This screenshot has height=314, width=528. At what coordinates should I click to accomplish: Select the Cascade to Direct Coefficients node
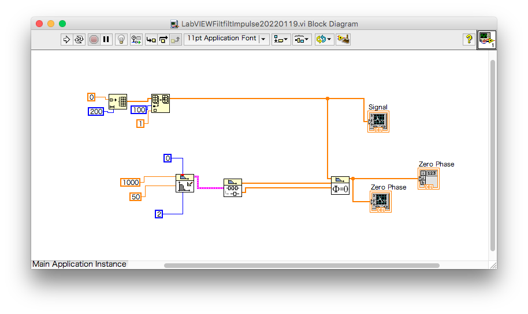(233, 188)
